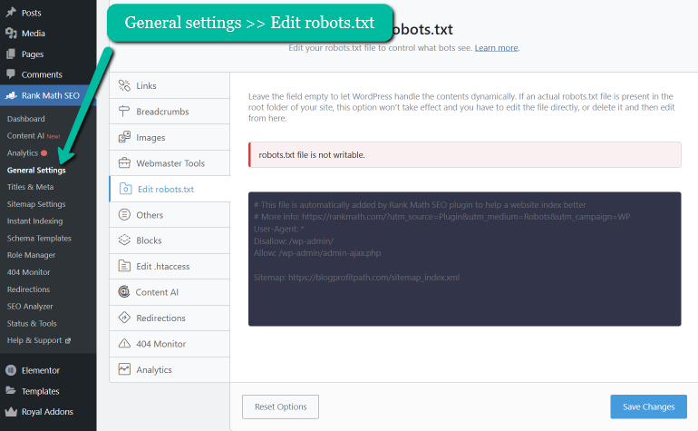Click the Edit .htaccess document icon
The height and width of the screenshot is (431, 698).
pyautogui.click(x=124, y=266)
